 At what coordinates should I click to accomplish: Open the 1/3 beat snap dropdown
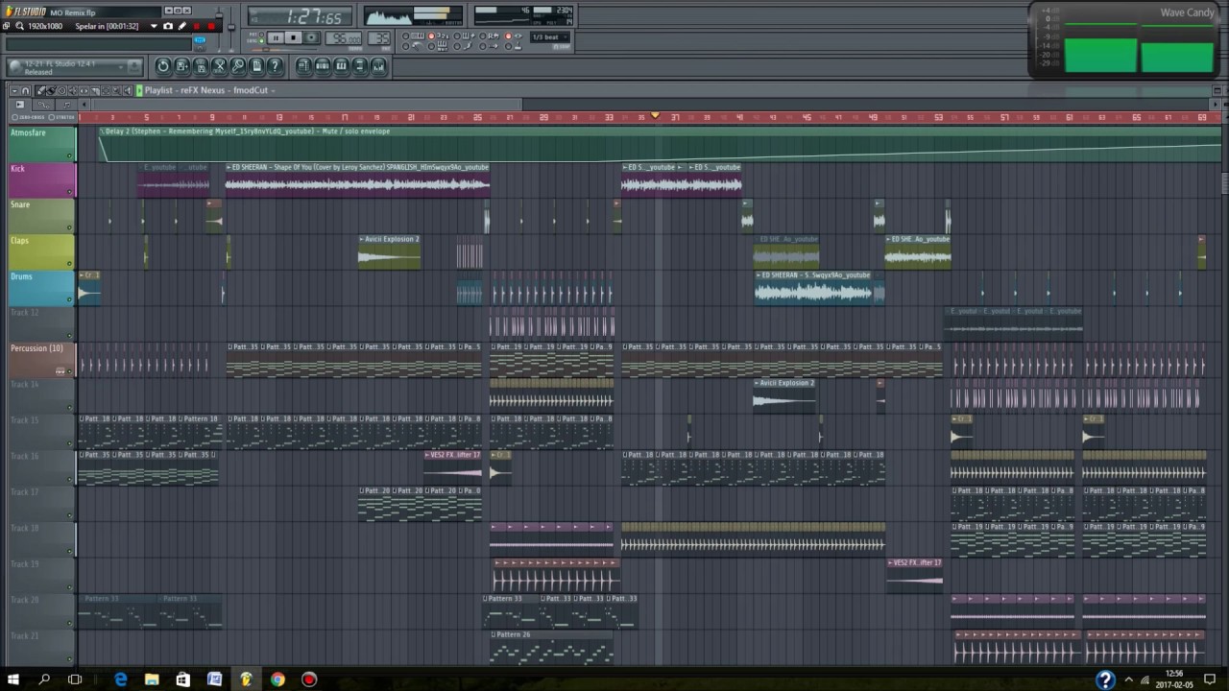tap(550, 37)
